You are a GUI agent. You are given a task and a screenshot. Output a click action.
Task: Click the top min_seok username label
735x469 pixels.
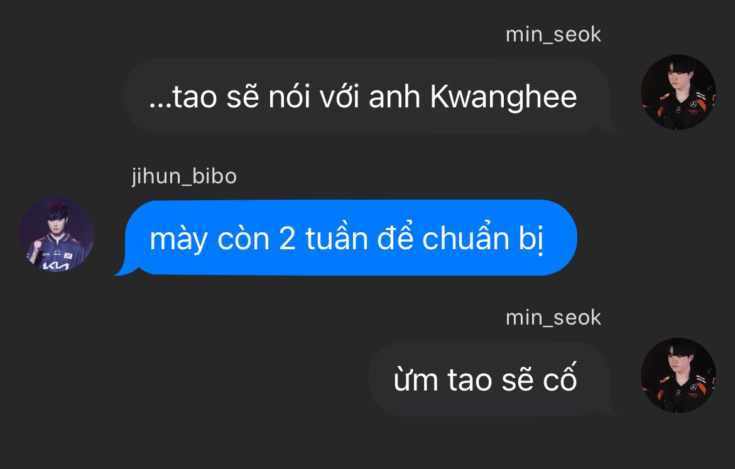point(553,35)
